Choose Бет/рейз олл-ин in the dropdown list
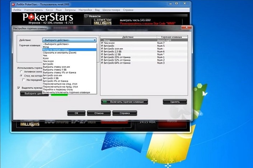Screen dimensions: 253x168 coord(69,75)
